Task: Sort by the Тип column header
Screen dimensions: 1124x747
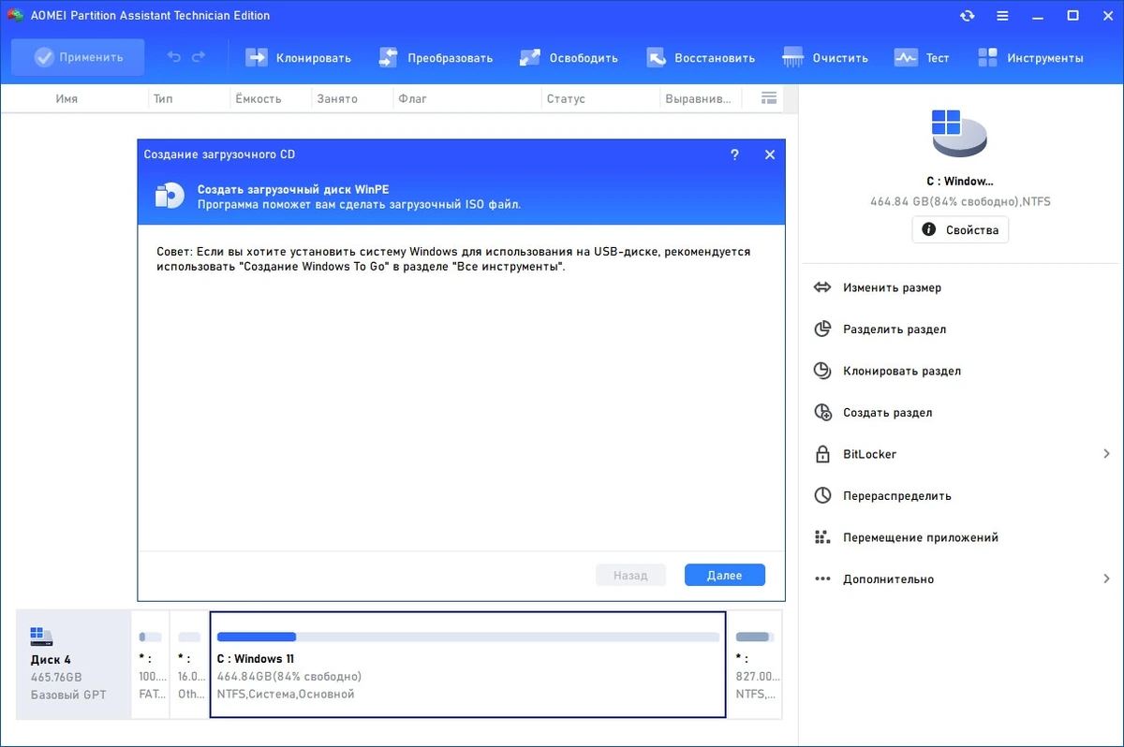Action: (163, 98)
